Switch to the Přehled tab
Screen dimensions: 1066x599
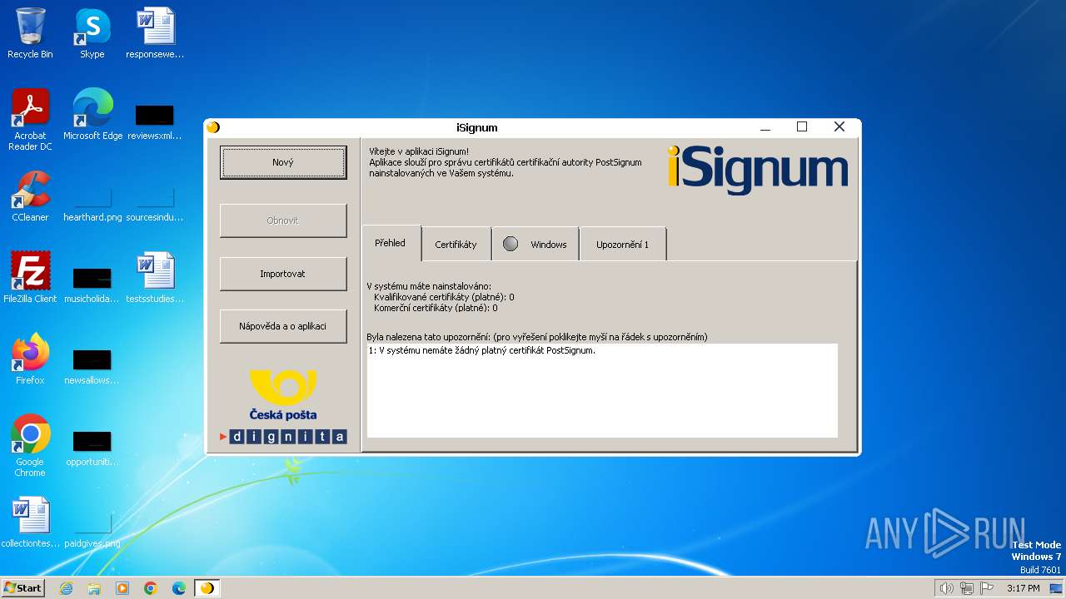(x=391, y=243)
